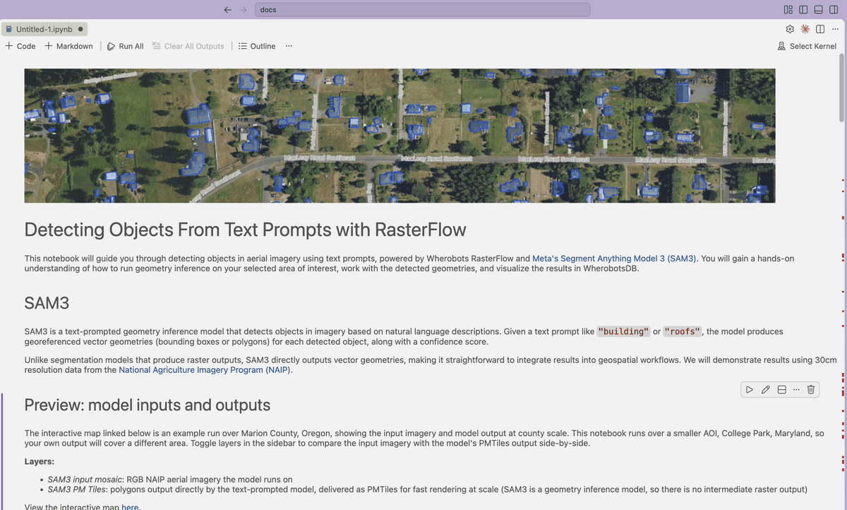Screen dimensions: 847x510
Task: Toggle the bottom panel visibility
Action: 819,10
